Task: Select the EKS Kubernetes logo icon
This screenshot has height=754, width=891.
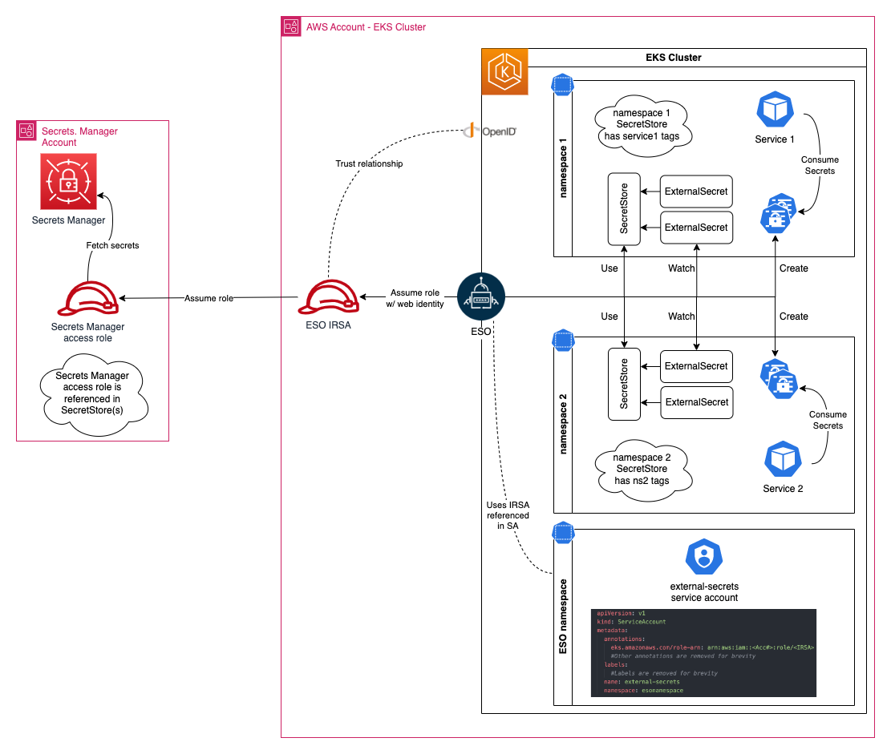Action: point(504,71)
